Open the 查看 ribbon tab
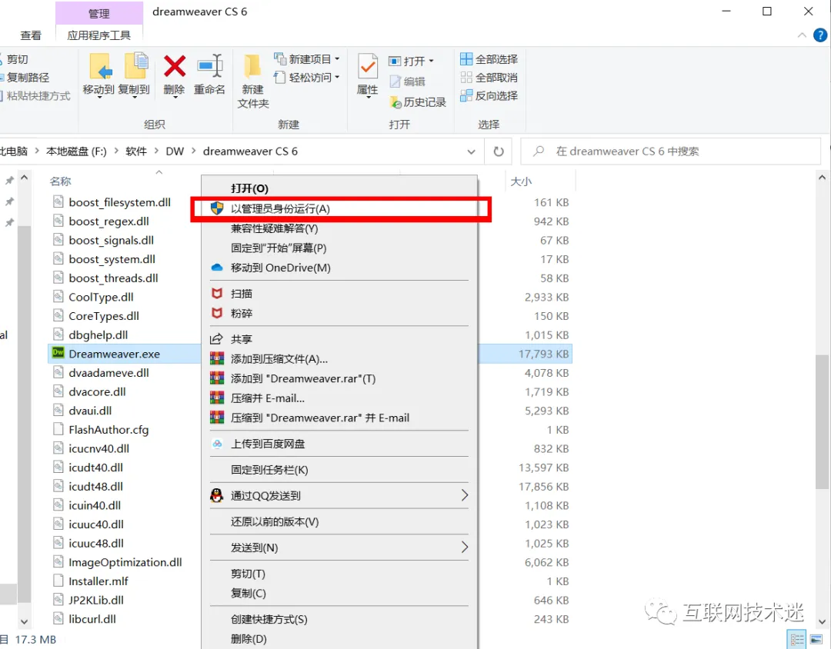831x649 pixels. pyautogui.click(x=31, y=35)
